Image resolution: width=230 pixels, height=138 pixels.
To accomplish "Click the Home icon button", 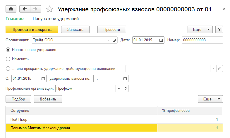I will point(11,9).
